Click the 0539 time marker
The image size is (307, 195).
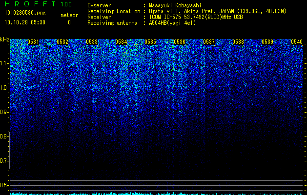coord(267,42)
